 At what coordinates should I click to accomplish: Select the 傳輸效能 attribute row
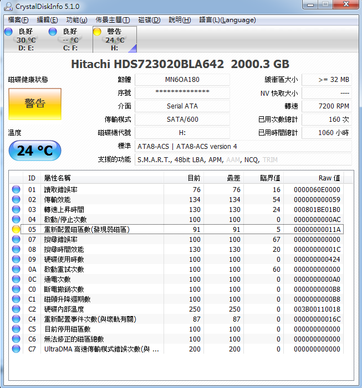tap(176, 199)
